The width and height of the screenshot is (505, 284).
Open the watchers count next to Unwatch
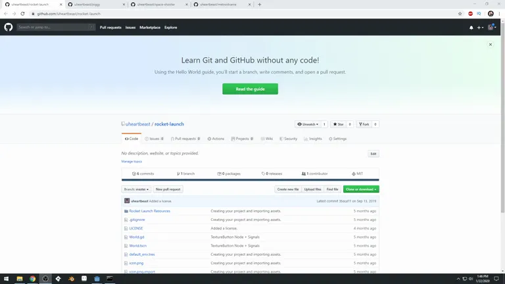324,124
